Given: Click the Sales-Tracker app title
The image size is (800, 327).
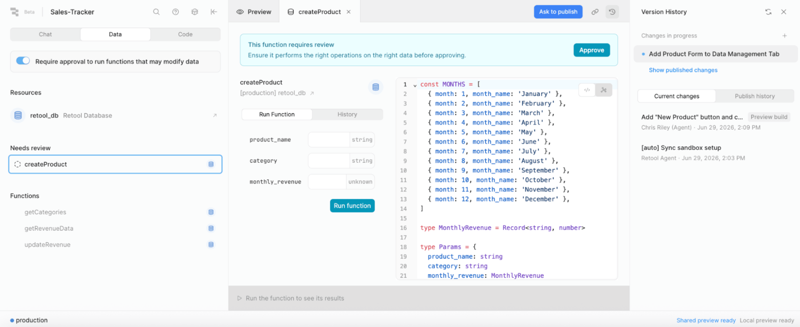Looking at the screenshot, I should [72, 12].
